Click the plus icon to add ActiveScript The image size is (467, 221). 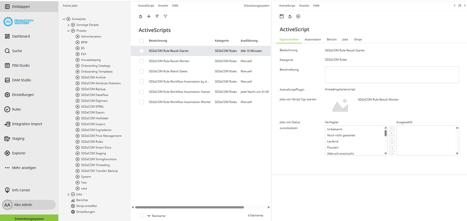click(x=149, y=16)
